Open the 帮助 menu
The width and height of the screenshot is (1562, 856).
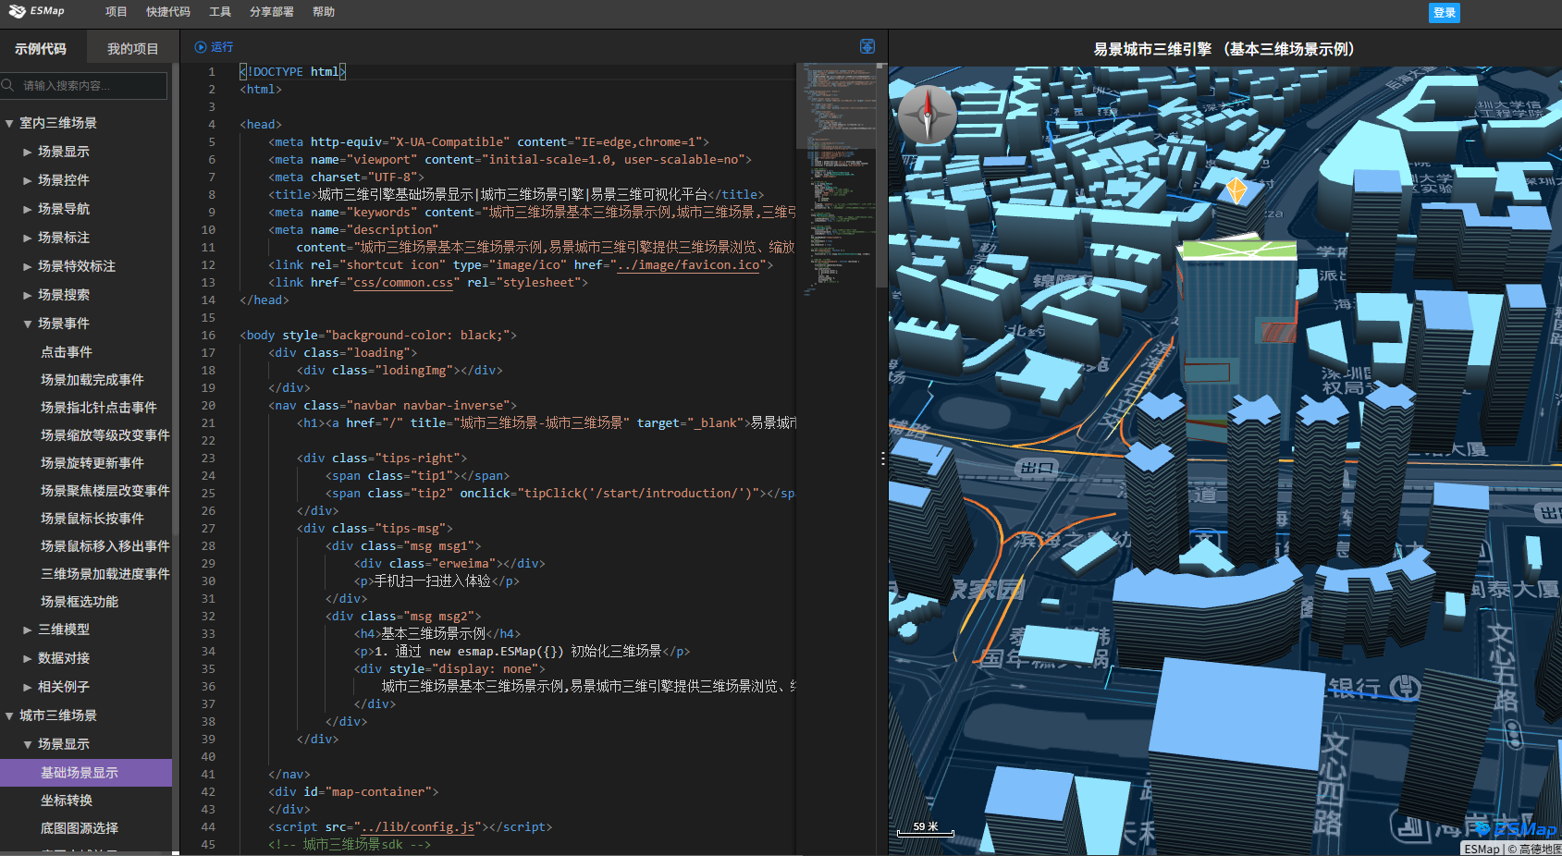324,12
